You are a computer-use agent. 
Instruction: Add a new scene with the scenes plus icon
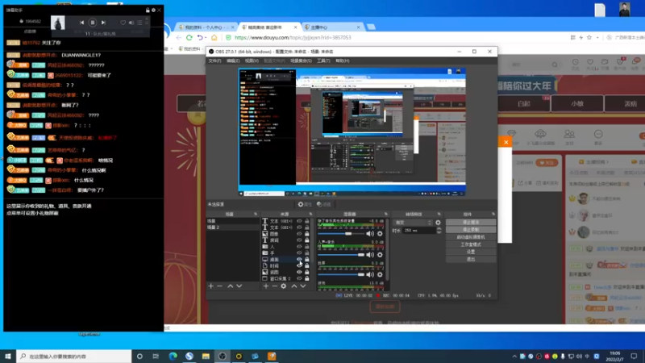211,286
